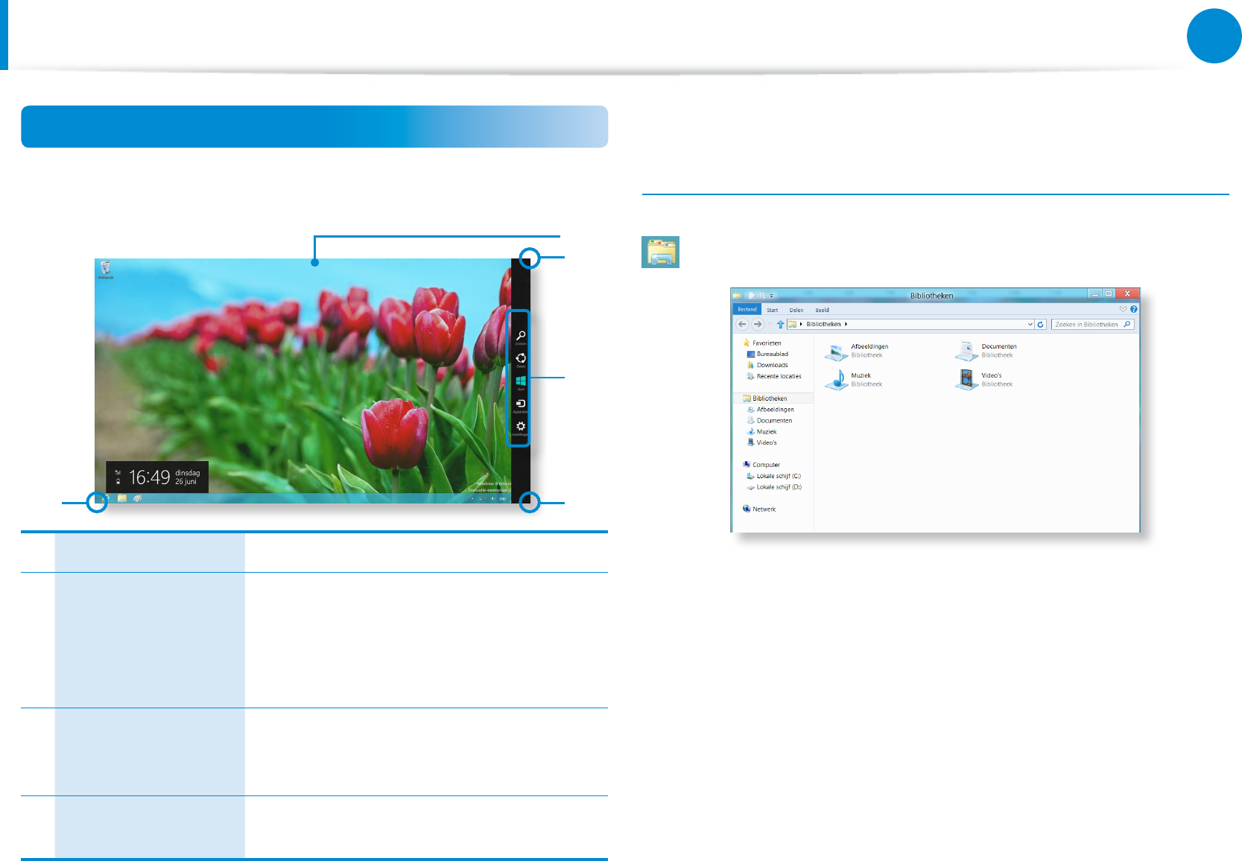The width and height of the screenshot is (1242, 861).
Task: Click the magnifier in the Explorer search box
Action: (x=1127, y=324)
